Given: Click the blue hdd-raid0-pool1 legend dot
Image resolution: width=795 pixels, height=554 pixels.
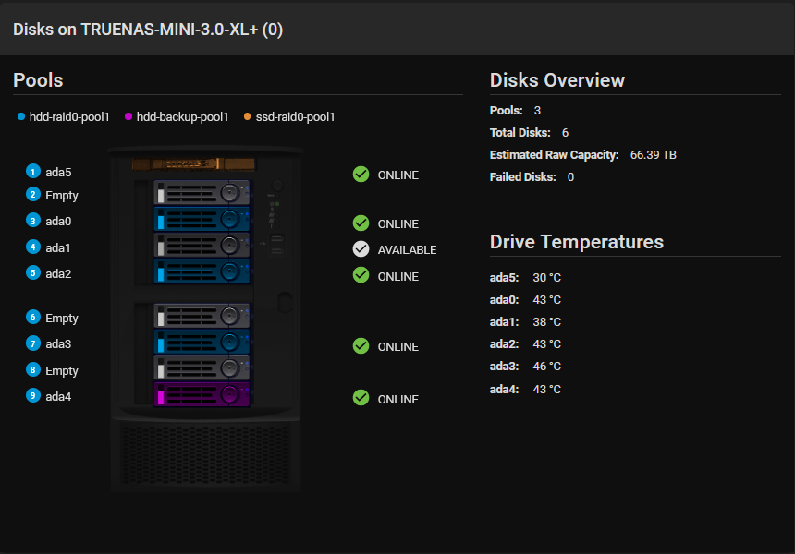Looking at the screenshot, I should 20,117.
